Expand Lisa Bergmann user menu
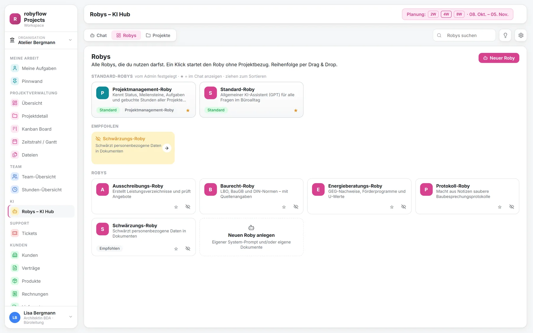The image size is (533, 333). (x=70, y=317)
